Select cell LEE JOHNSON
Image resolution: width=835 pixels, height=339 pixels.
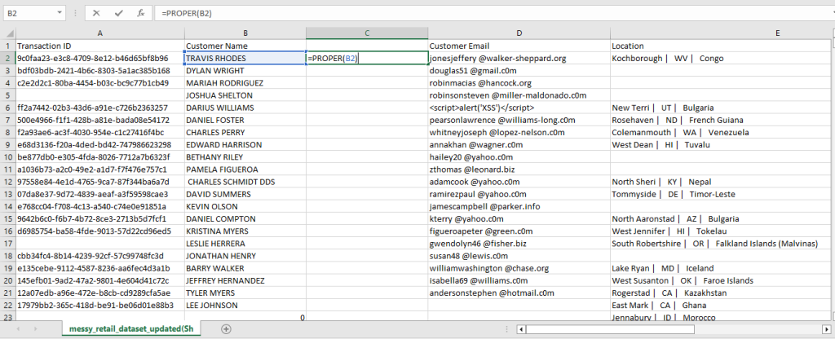pos(245,306)
